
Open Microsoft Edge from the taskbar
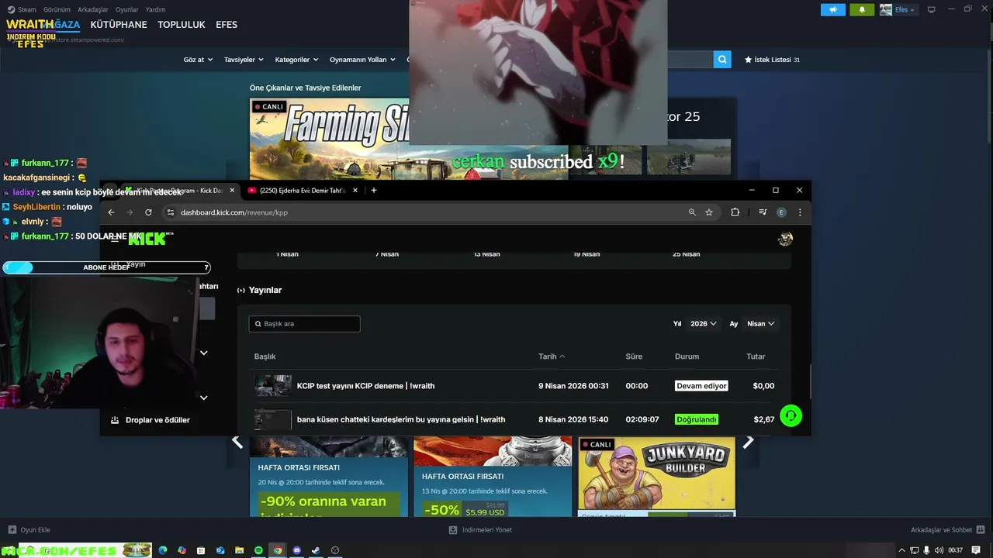click(163, 550)
